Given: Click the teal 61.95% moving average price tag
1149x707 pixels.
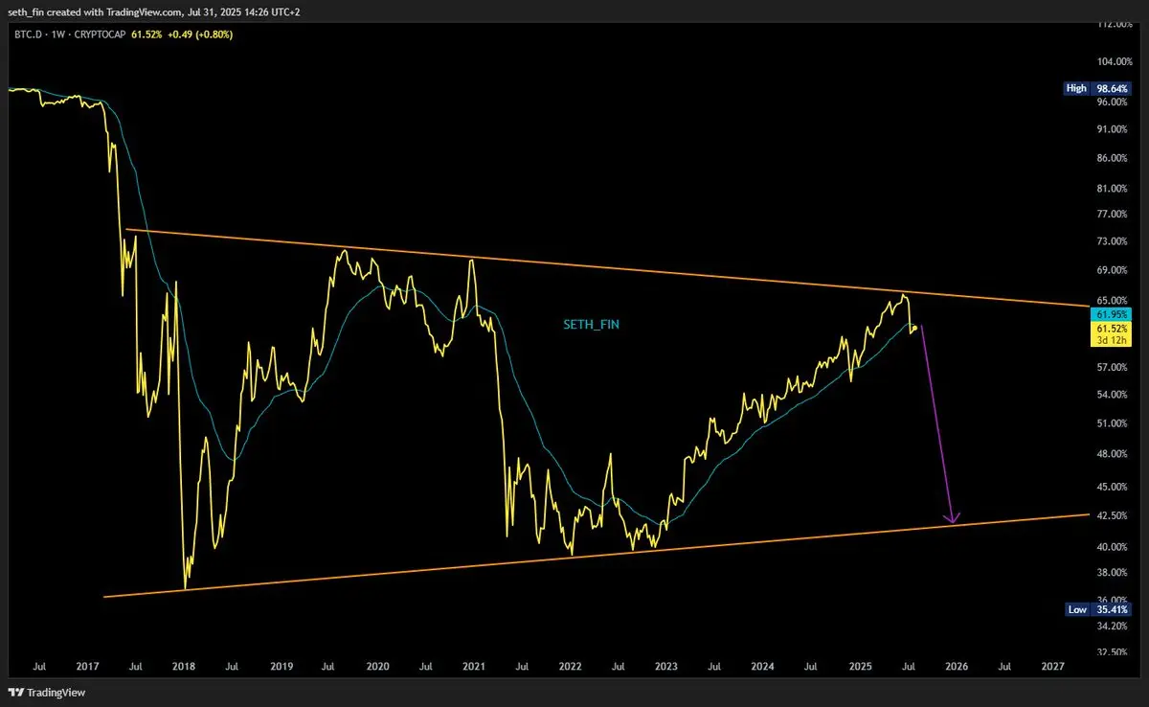Looking at the screenshot, I should 1112,314.
